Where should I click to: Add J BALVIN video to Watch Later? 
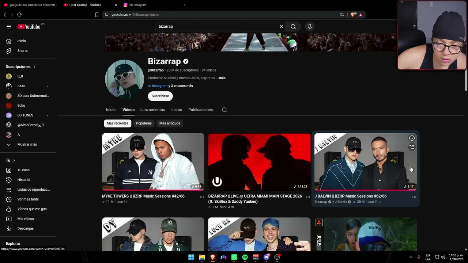pos(412,138)
